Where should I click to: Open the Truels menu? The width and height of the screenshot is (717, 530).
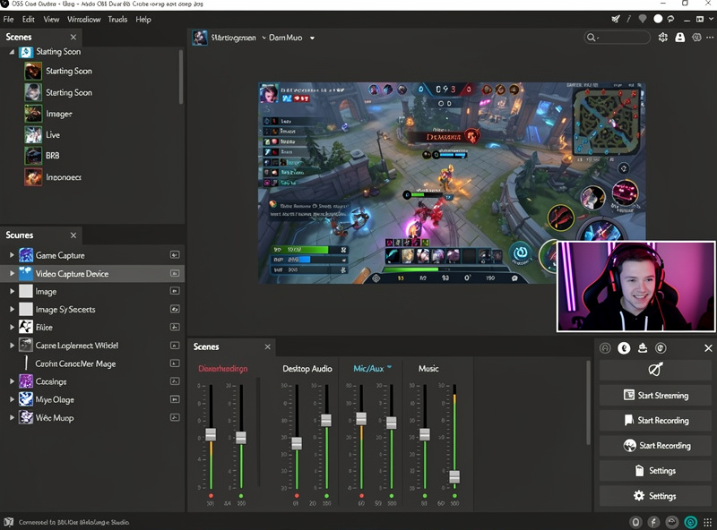tap(117, 19)
